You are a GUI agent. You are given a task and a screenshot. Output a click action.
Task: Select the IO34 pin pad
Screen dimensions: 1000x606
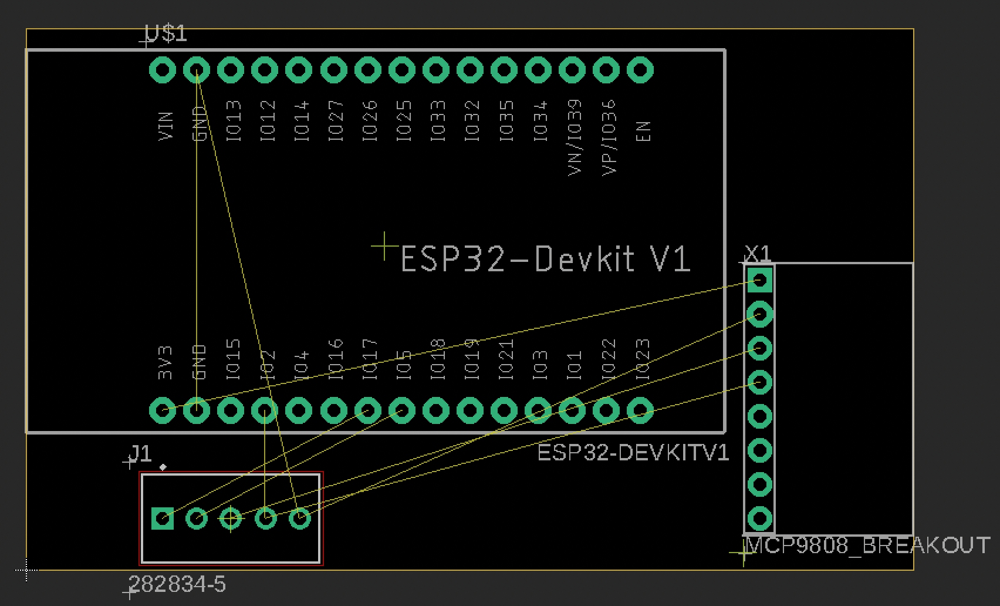tap(538, 70)
